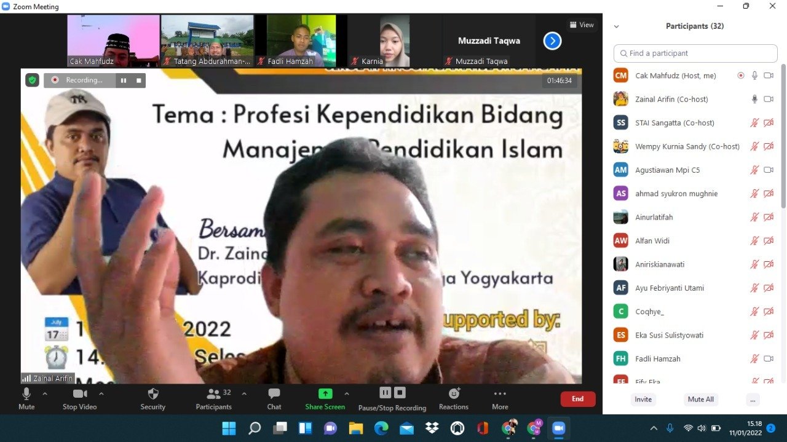The width and height of the screenshot is (787, 442).
Task: Open the Reactions menu
Action: click(x=454, y=398)
